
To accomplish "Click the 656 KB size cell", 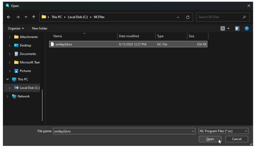I will [x=201, y=44].
